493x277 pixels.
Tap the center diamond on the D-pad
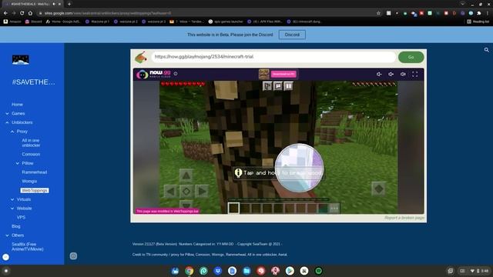(186, 191)
